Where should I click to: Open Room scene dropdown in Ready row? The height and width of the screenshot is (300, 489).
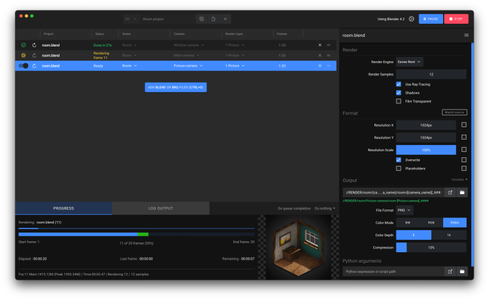[x=129, y=66]
